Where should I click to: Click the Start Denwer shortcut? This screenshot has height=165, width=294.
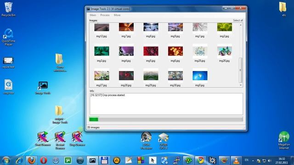tap(43, 138)
